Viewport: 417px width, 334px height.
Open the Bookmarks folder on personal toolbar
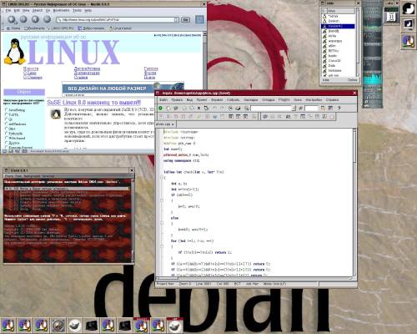(35, 28)
